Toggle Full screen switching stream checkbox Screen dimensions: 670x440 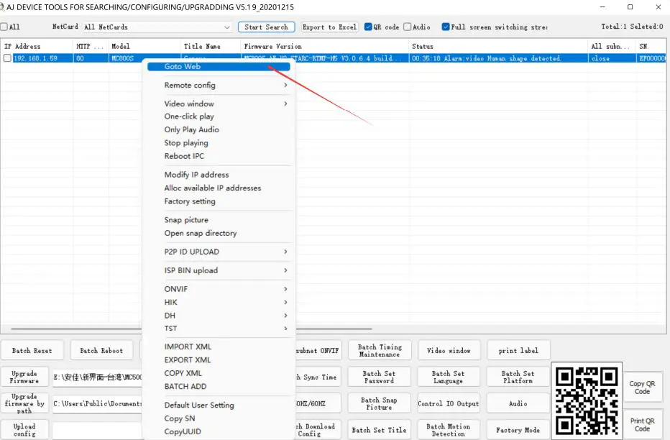tap(446, 27)
